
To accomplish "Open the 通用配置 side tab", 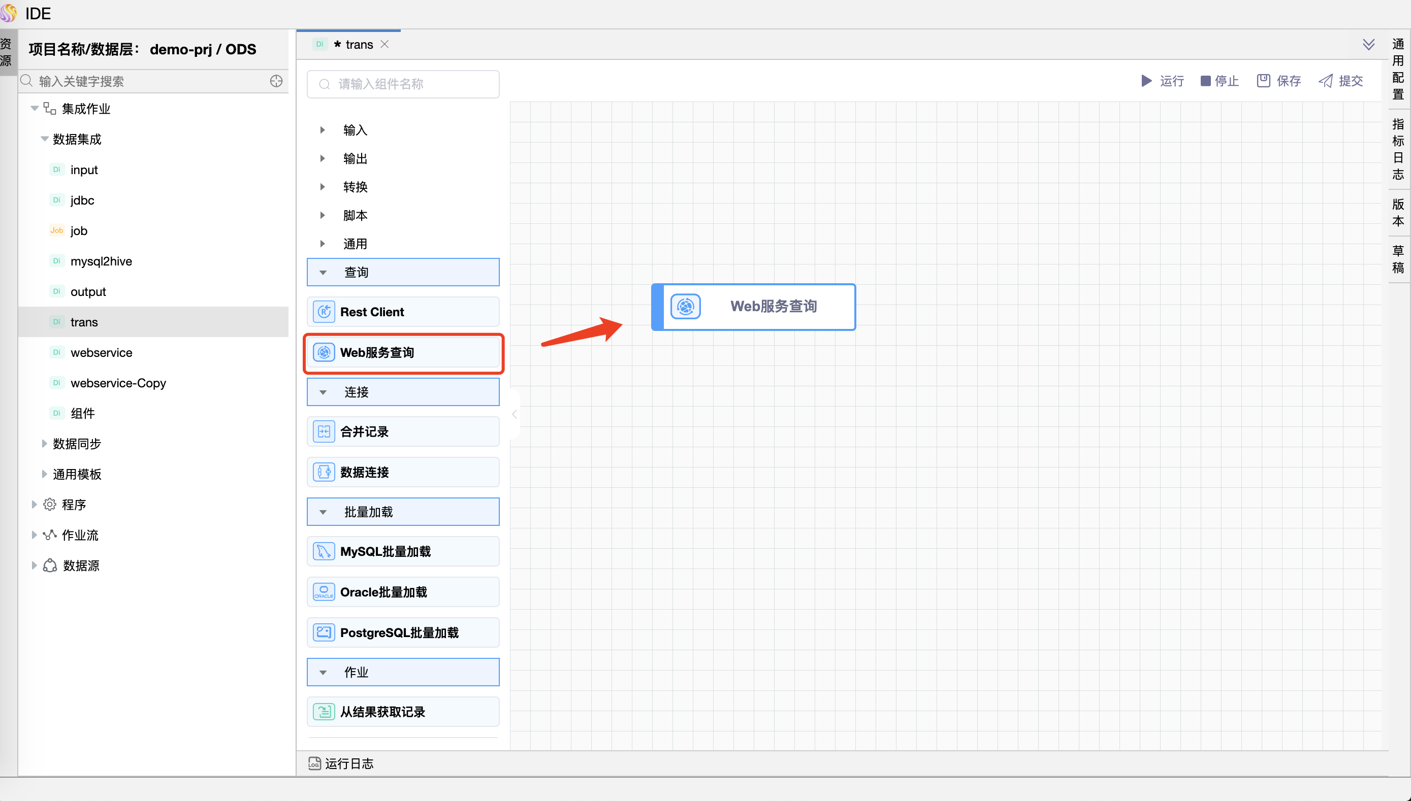I will pos(1398,69).
